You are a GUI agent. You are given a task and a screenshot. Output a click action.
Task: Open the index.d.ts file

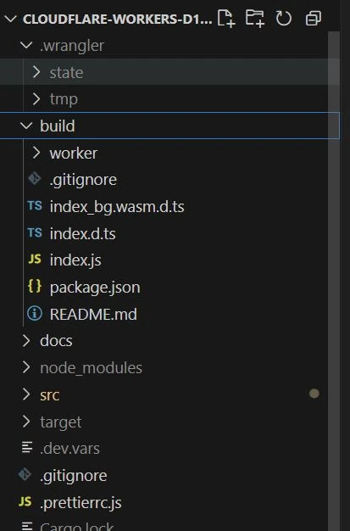[x=82, y=233]
